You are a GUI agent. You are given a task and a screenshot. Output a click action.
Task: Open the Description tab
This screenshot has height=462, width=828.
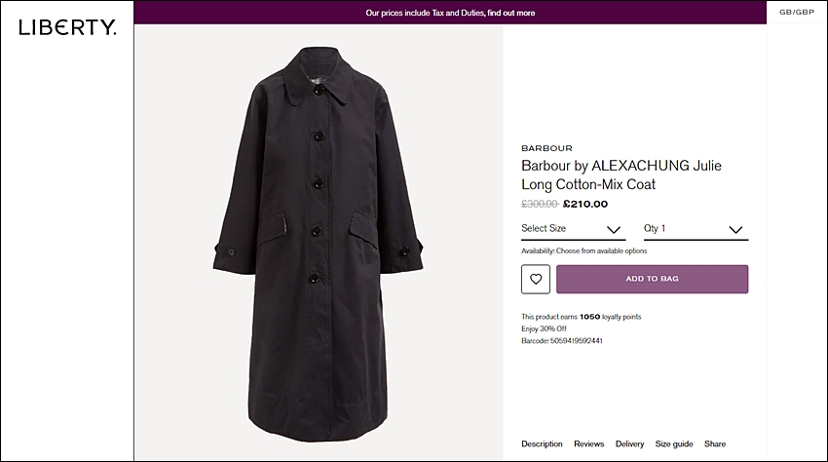click(x=542, y=444)
